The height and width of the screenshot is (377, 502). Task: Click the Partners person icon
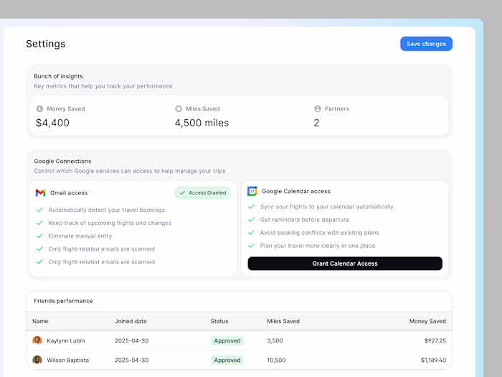318,108
